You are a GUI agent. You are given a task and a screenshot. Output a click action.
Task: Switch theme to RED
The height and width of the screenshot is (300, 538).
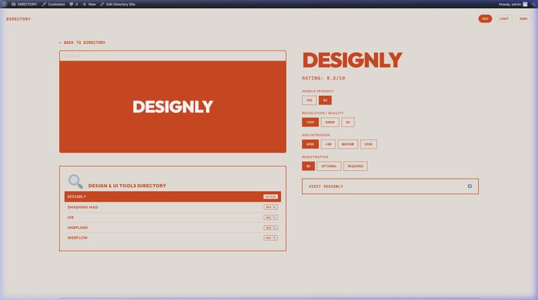pyautogui.click(x=485, y=19)
